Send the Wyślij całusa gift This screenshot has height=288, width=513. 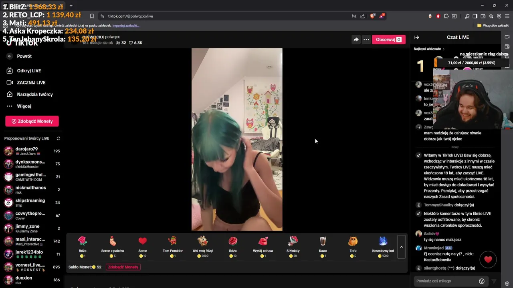coord(263,246)
